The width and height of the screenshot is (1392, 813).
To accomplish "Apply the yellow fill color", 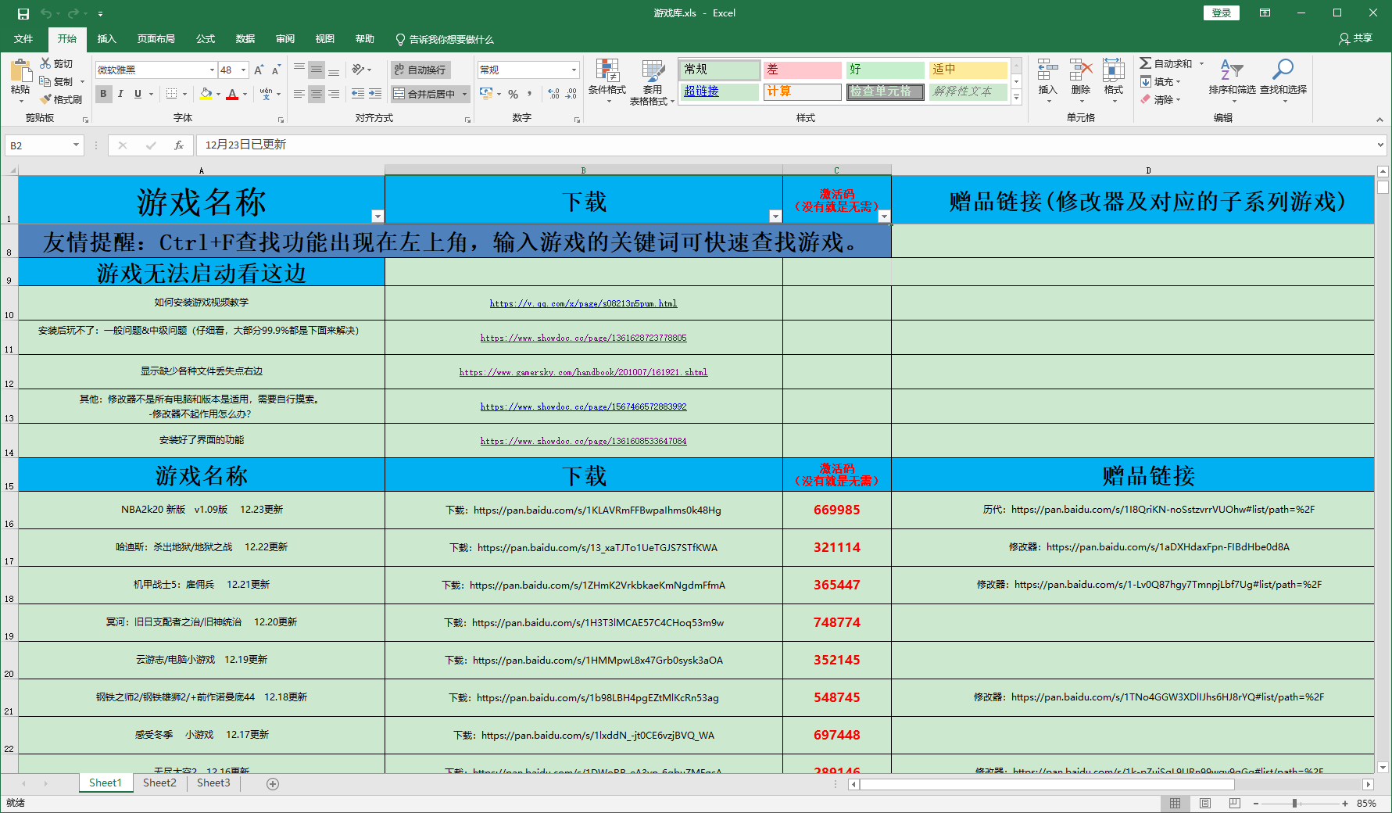I will 206,94.
